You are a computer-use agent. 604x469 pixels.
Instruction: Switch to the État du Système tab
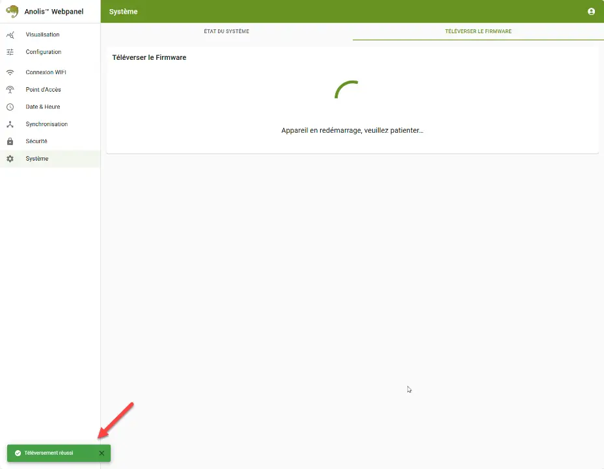coord(226,31)
